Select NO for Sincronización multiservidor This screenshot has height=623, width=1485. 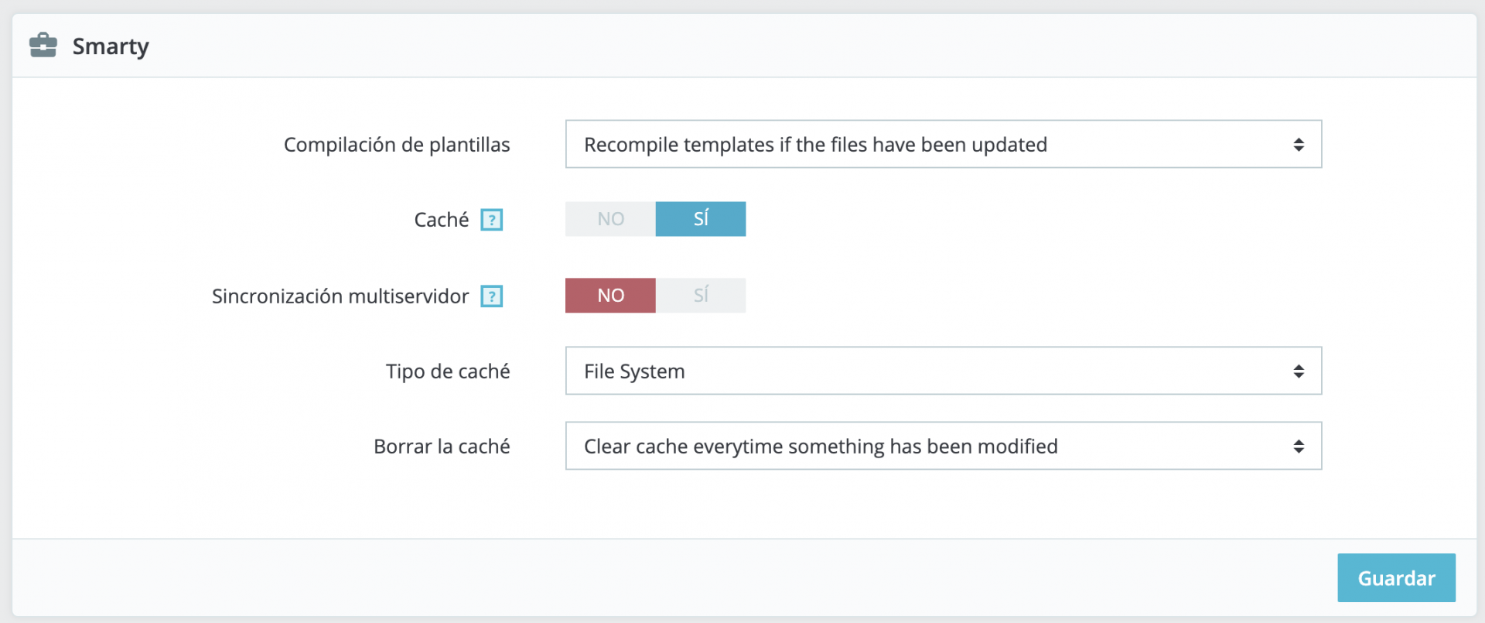coord(610,296)
